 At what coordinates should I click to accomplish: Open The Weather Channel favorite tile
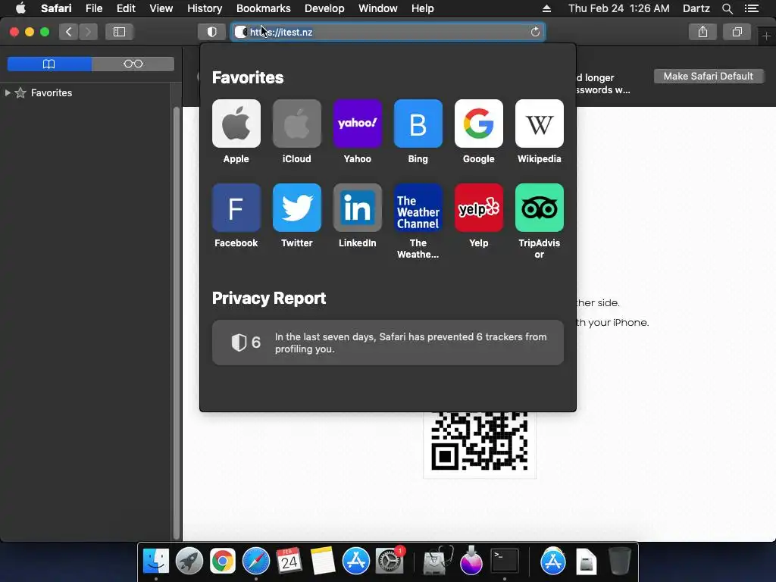click(418, 208)
